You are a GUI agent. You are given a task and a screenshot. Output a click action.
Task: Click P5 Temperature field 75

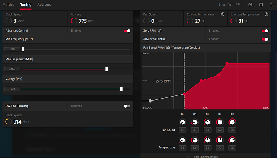pos(232,148)
